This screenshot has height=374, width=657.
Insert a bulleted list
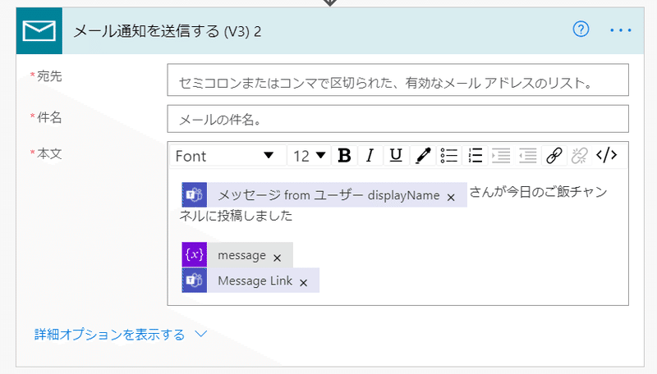(448, 156)
